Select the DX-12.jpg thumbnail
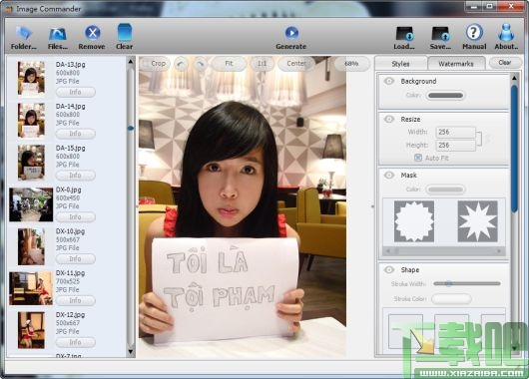 point(31,330)
